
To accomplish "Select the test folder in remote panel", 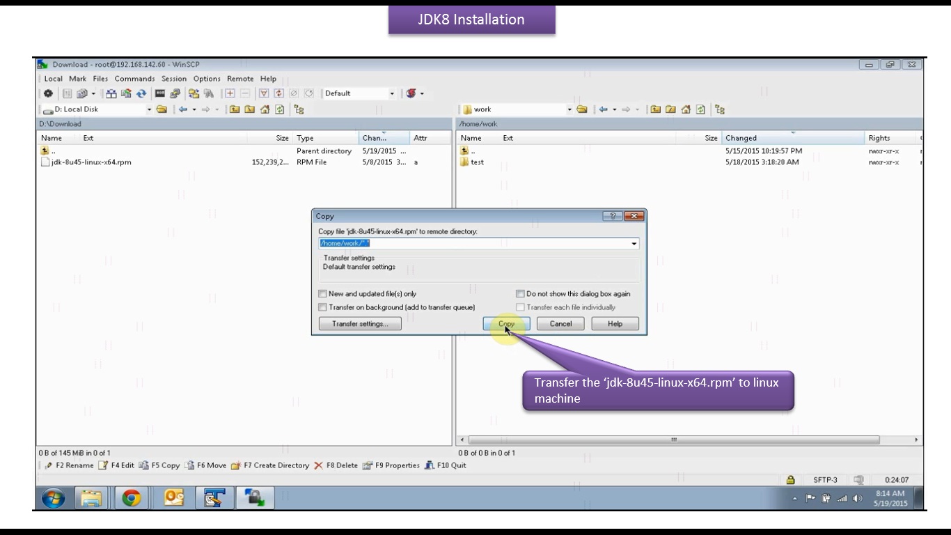I will pyautogui.click(x=472, y=162).
